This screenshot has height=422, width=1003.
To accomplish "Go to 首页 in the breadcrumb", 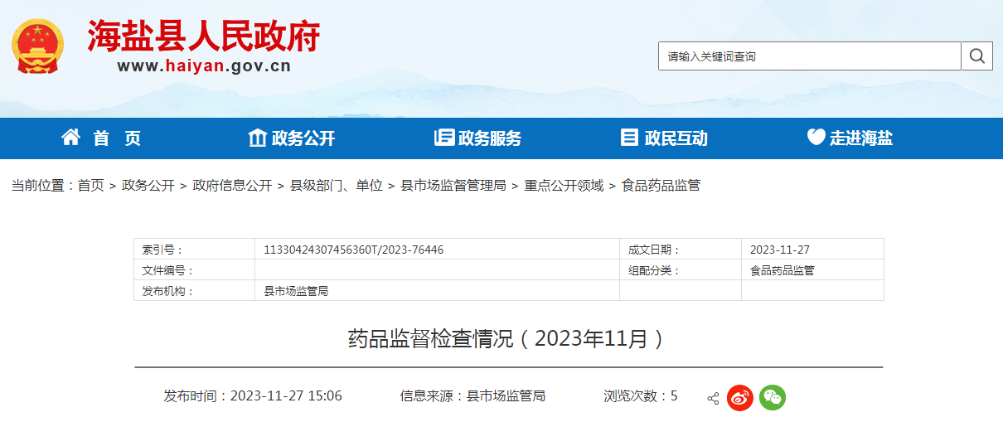I will 91,186.
